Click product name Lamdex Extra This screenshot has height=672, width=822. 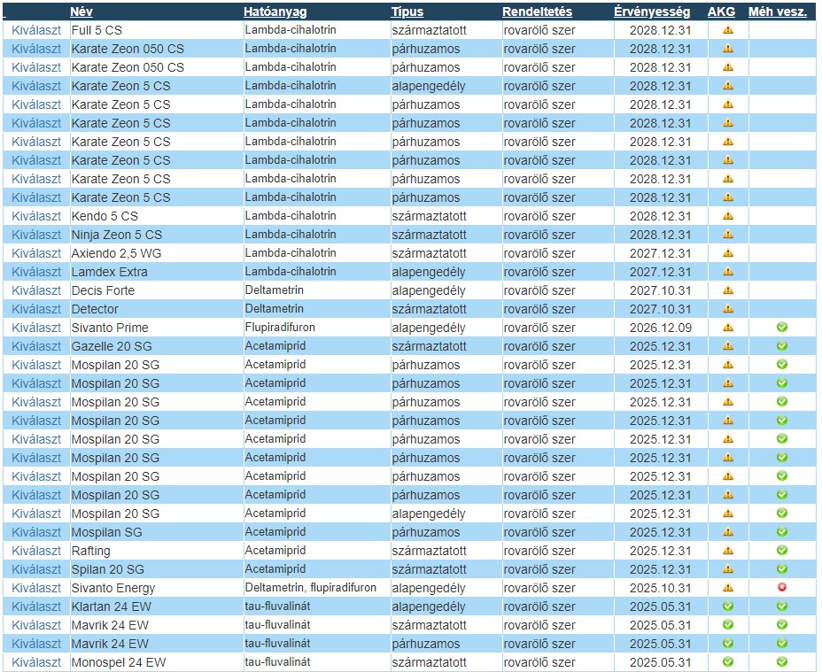pos(110,272)
